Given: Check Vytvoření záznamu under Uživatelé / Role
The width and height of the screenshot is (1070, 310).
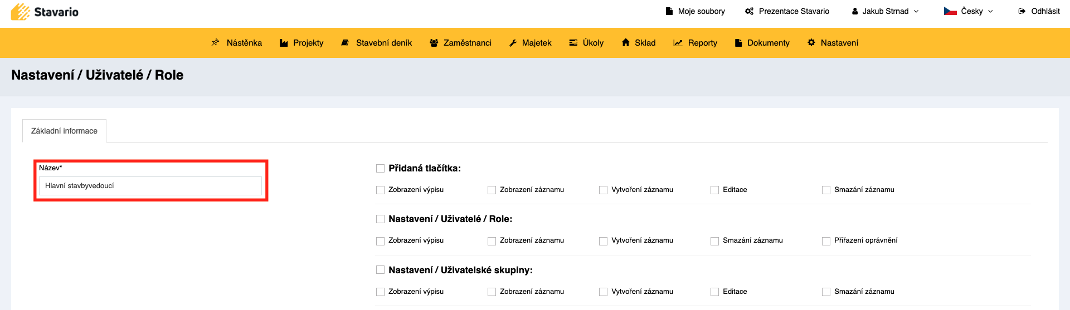Looking at the screenshot, I should click(603, 241).
